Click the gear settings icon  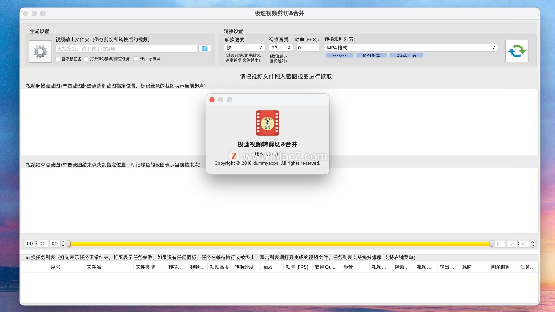40,52
